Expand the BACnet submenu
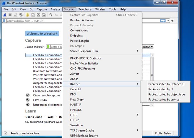 click(102, 84)
